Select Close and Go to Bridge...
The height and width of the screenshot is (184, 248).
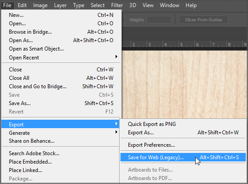coord(61,86)
